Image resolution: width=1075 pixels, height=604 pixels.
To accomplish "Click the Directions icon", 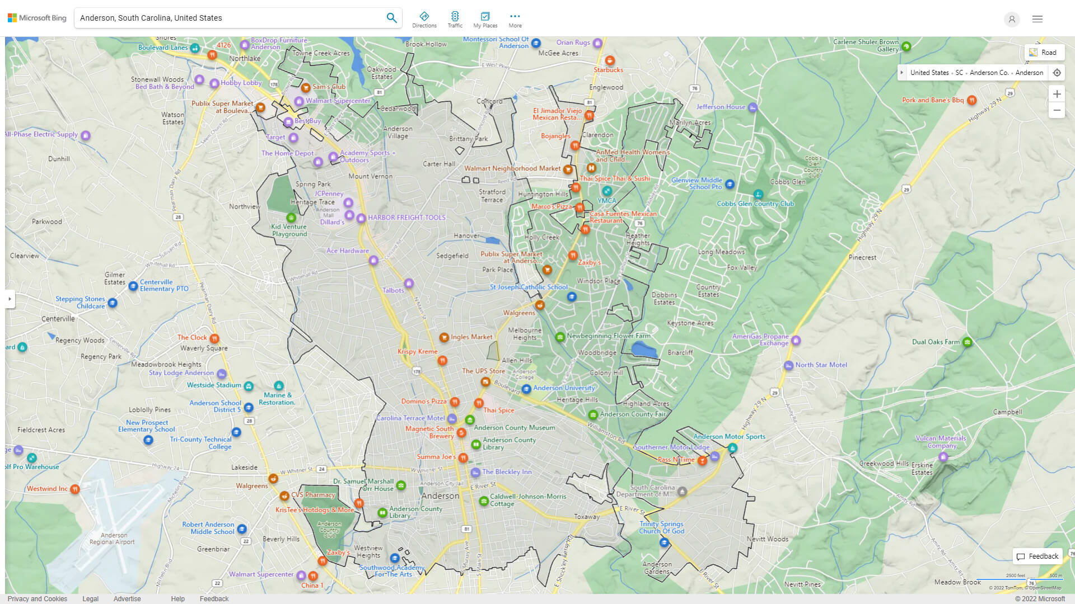I will (x=424, y=17).
